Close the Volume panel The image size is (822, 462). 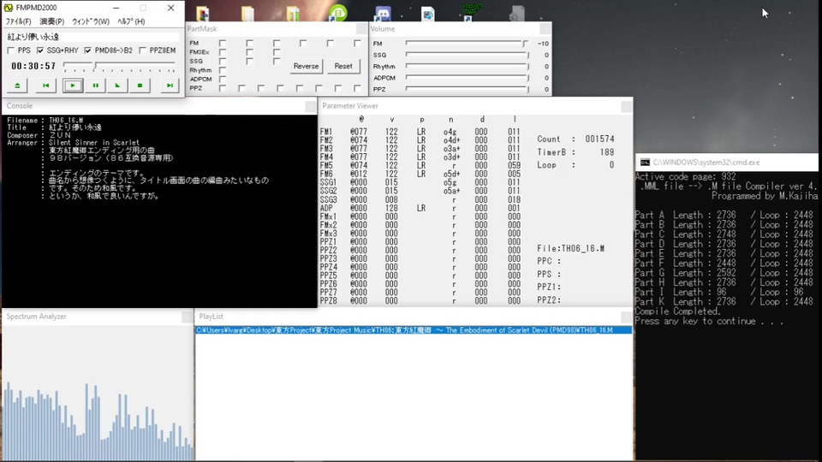point(545,29)
